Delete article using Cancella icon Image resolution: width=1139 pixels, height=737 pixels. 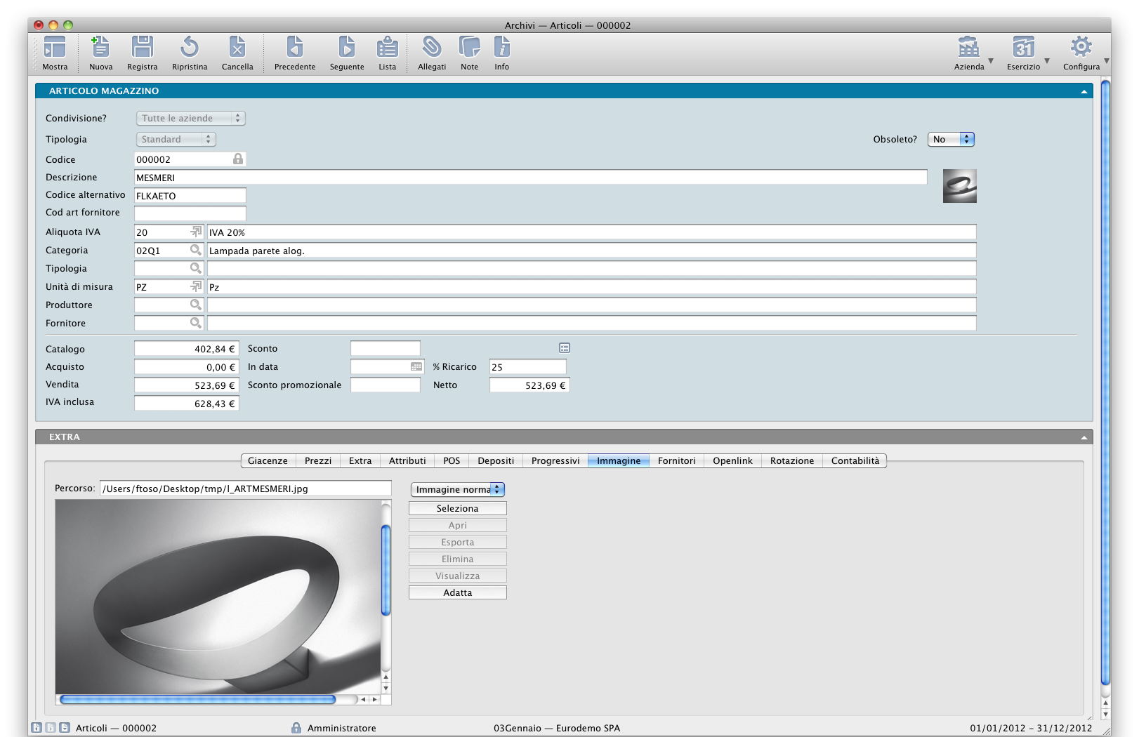[x=237, y=48]
